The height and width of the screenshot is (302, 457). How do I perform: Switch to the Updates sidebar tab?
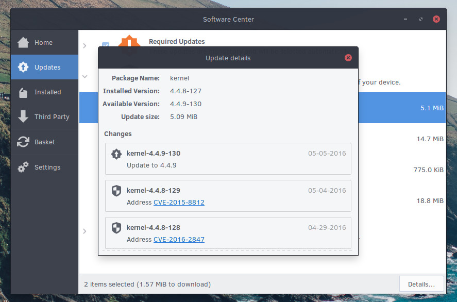(45, 68)
